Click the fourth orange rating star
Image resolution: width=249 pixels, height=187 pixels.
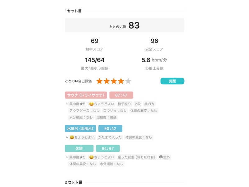click(x=121, y=81)
